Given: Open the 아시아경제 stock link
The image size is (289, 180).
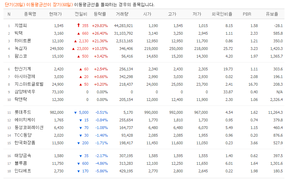Looking at the screenshot, I should [25, 77].
